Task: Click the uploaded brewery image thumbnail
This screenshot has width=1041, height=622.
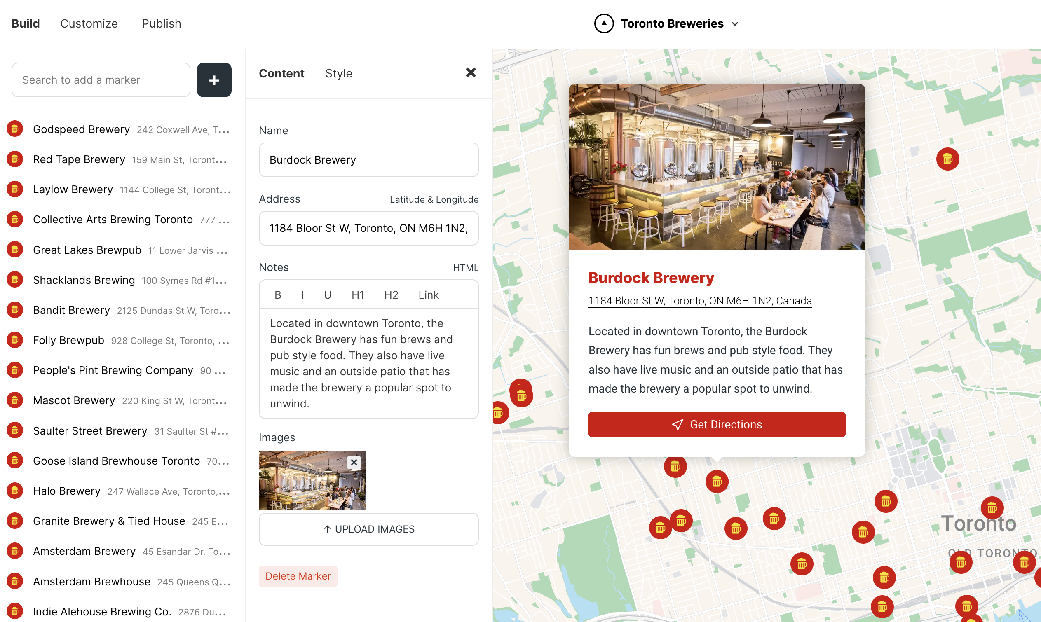Action: [x=312, y=480]
